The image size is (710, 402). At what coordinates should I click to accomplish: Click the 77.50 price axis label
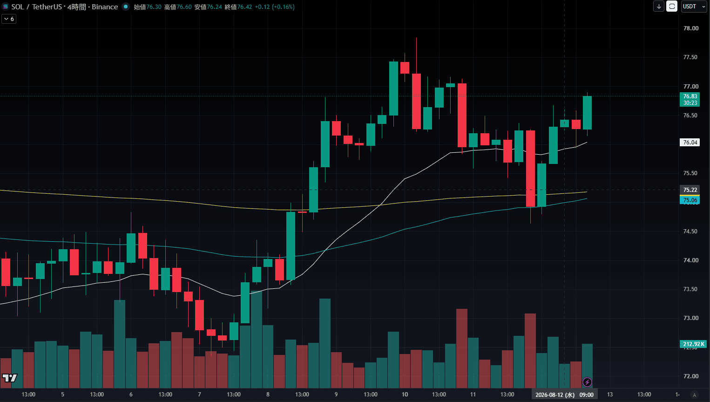(x=690, y=57)
